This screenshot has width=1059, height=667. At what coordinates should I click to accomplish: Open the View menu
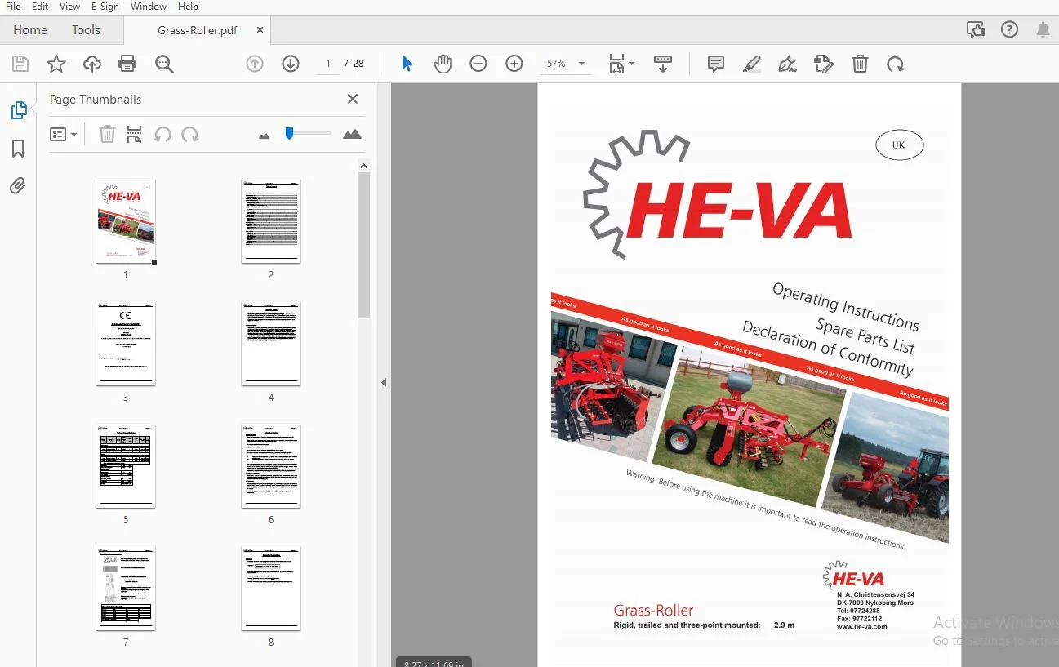(x=69, y=7)
